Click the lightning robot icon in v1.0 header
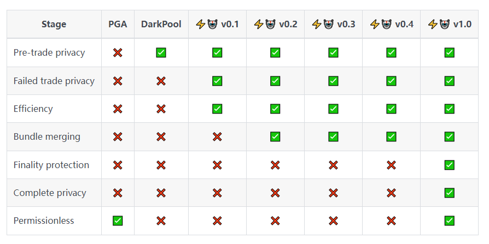The image size is (489, 244). tap(439, 24)
